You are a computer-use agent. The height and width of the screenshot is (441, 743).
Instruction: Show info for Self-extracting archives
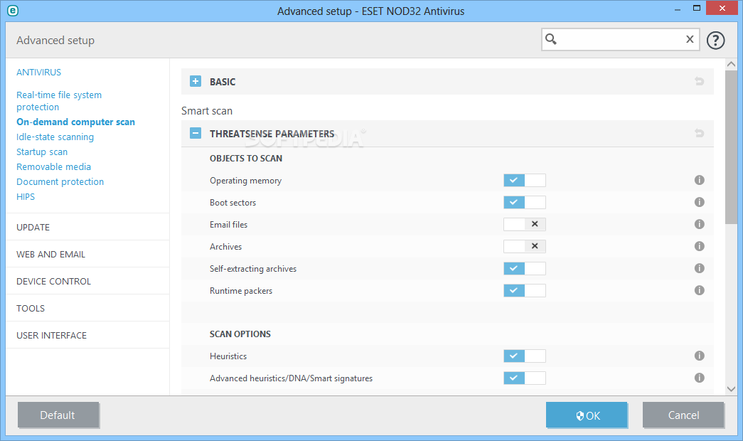click(x=700, y=268)
